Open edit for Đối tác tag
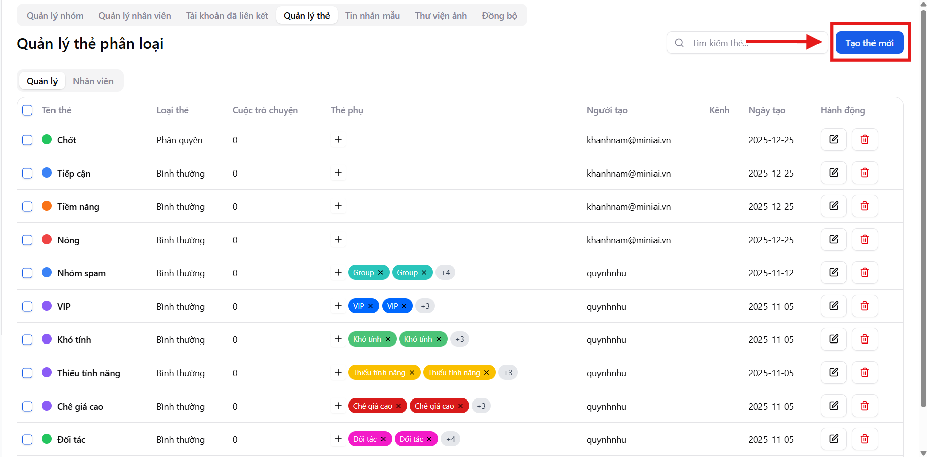927x457 pixels. (x=833, y=439)
